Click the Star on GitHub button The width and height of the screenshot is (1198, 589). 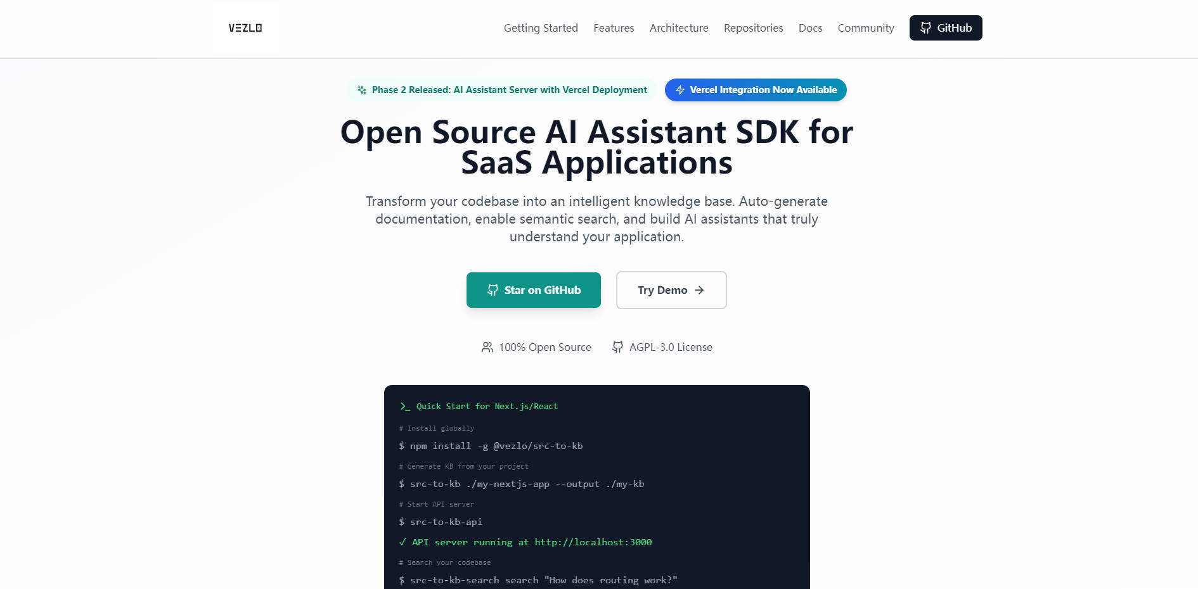pos(533,290)
